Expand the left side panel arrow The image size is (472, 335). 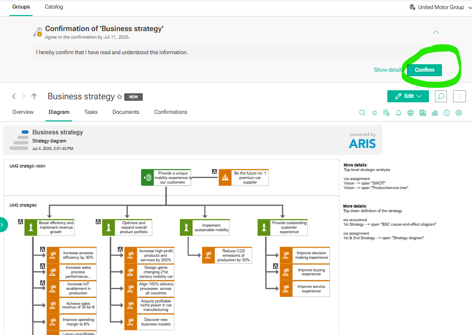(x=3, y=225)
